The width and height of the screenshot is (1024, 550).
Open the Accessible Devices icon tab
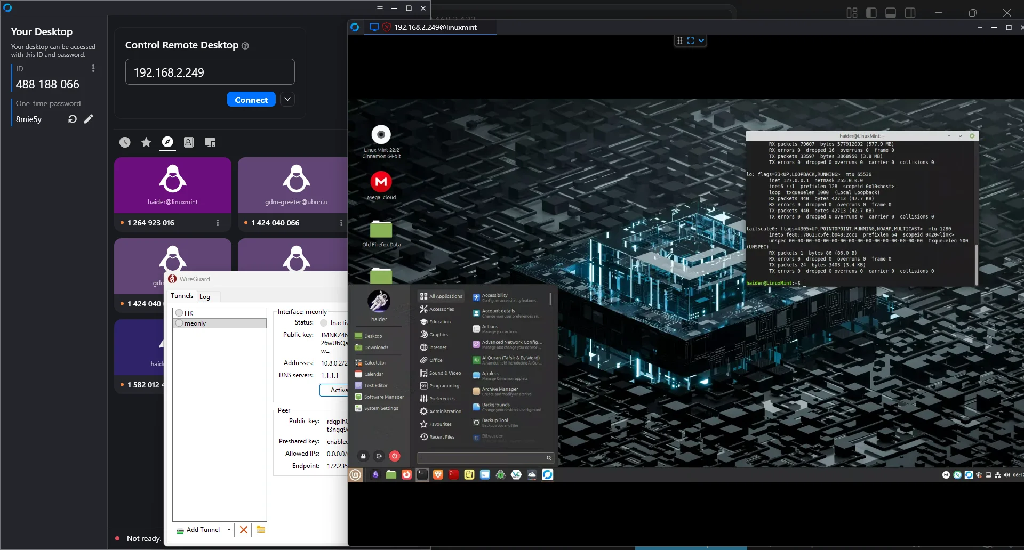click(x=210, y=142)
